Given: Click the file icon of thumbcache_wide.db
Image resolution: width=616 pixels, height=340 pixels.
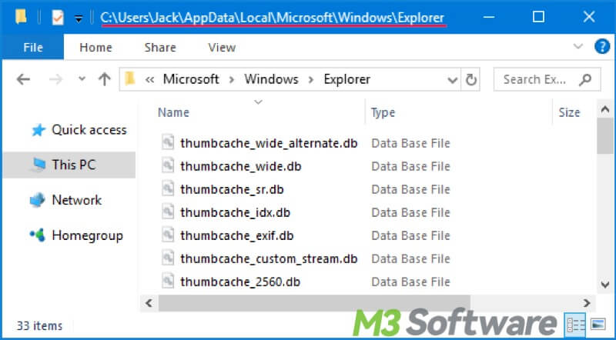Looking at the screenshot, I should click(168, 165).
